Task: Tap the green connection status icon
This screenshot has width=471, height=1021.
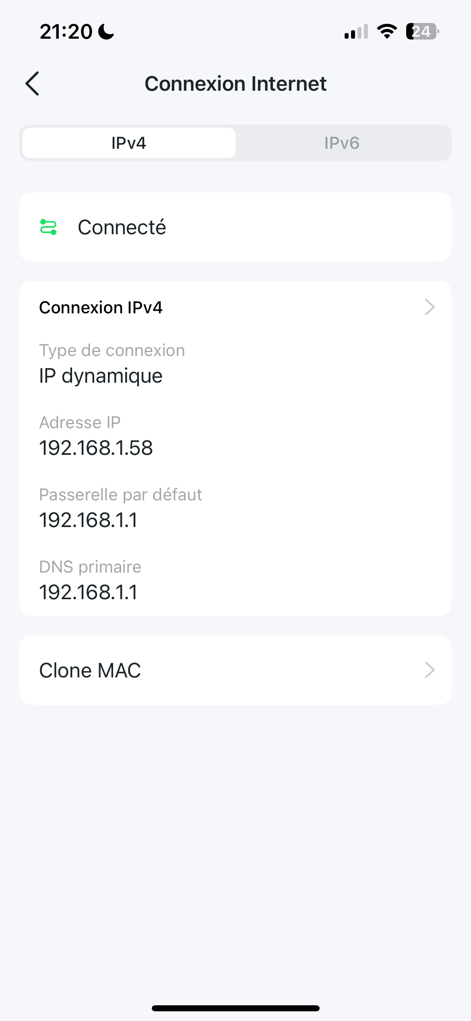Action: point(48,227)
